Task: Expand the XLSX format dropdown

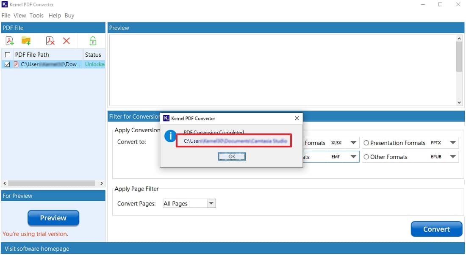Action: coord(353,143)
